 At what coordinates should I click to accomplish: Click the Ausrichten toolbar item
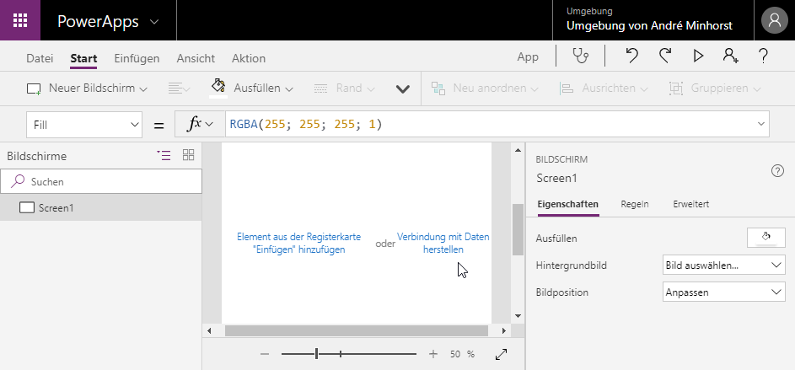(x=604, y=88)
